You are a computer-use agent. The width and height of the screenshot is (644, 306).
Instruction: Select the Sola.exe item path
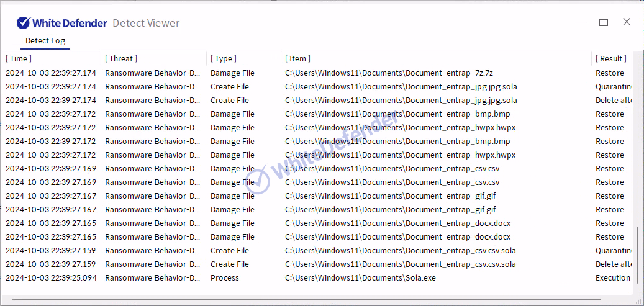(360, 277)
